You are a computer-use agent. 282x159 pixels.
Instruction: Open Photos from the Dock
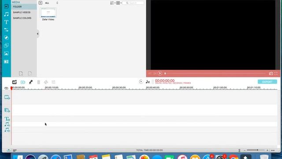(x=145, y=157)
